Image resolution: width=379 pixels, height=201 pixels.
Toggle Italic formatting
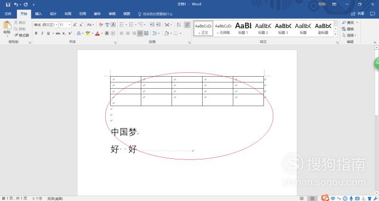[42, 33]
